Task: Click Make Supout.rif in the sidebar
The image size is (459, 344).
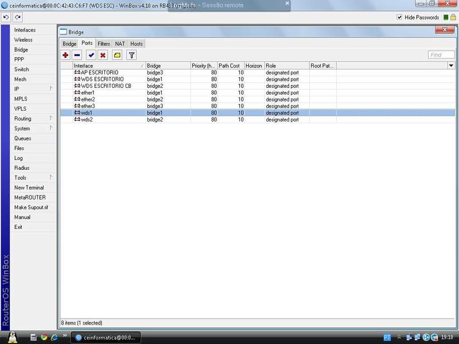Action: click(x=33, y=208)
